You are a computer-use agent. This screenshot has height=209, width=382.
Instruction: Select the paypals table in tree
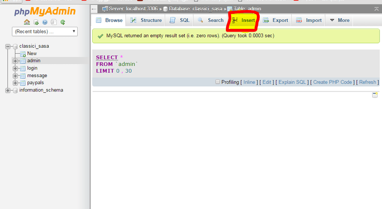[35, 83]
